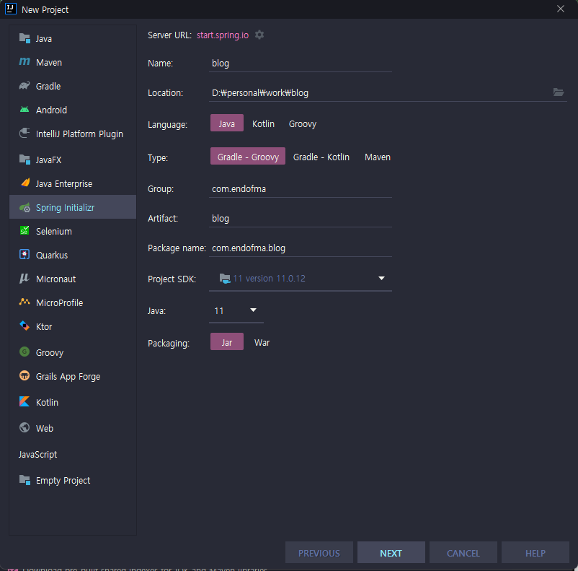The image size is (578, 571).
Task: Set language to Groovy
Action: [303, 123]
